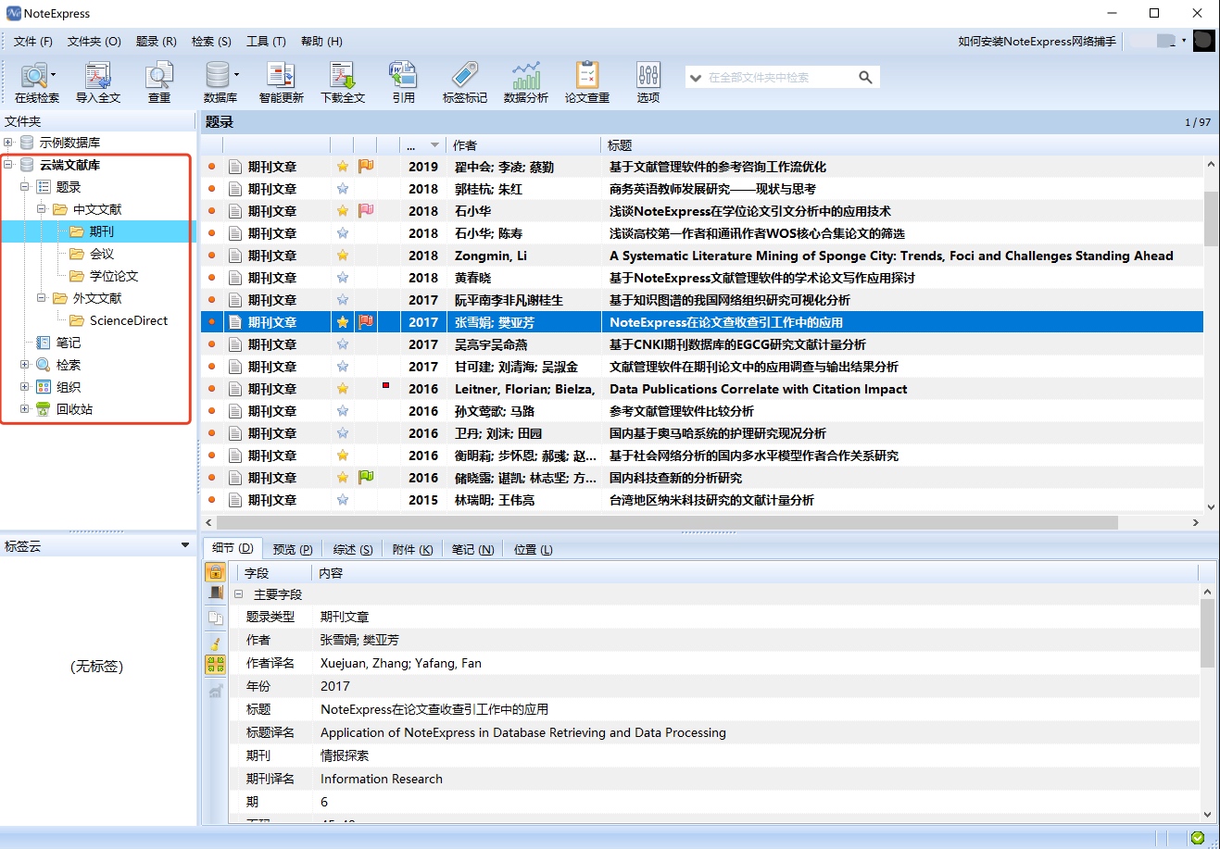Viewport: 1220px width, 849px height.
Task: Click the magnifier search icon in search box
Action: pos(865,78)
